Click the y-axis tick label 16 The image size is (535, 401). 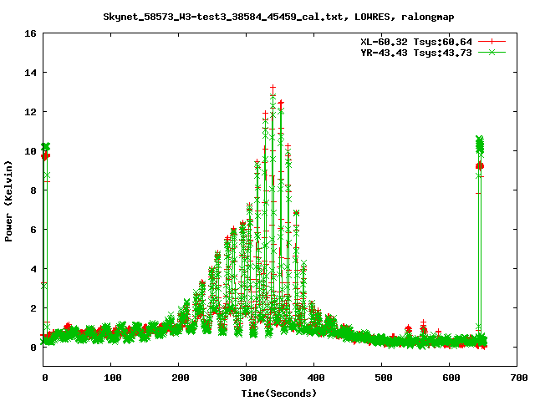tap(30, 33)
